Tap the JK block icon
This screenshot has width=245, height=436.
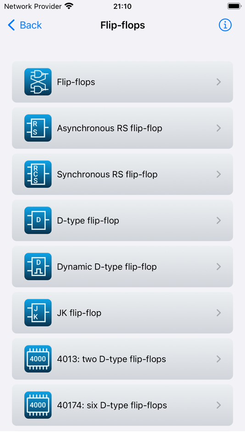(38, 313)
